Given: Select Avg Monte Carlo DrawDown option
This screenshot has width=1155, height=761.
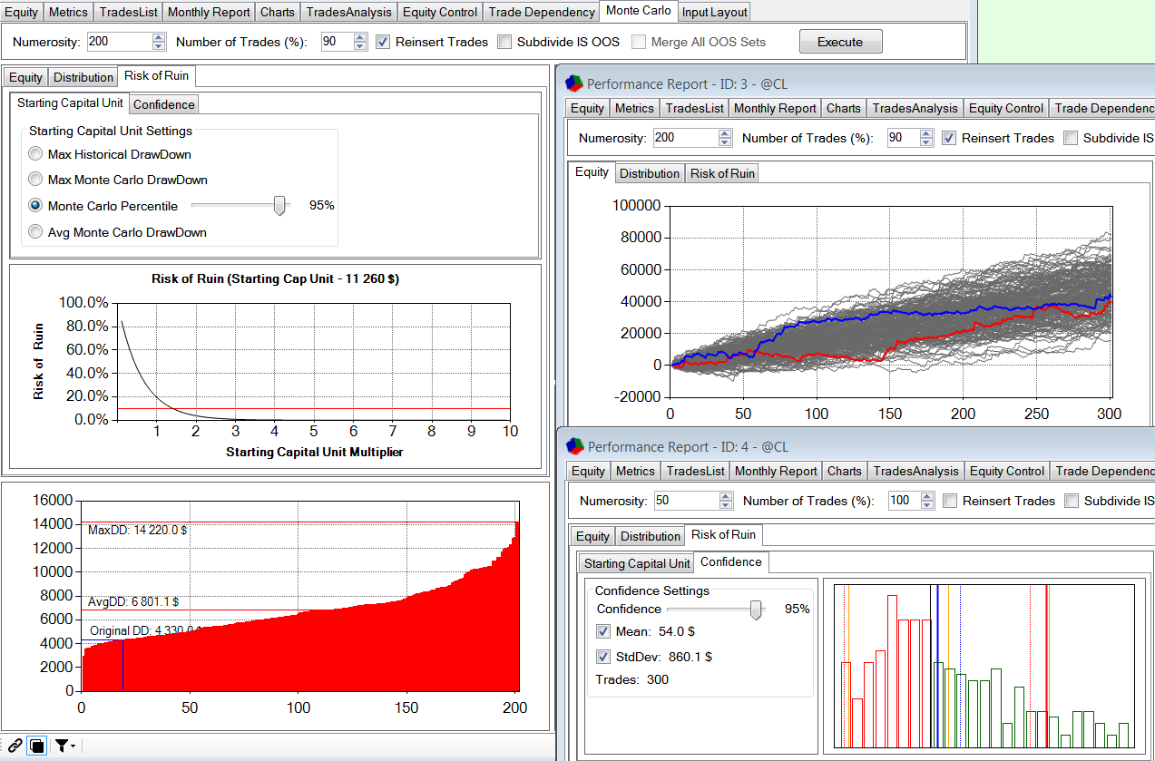Looking at the screenshot, I should coord(36,232).
